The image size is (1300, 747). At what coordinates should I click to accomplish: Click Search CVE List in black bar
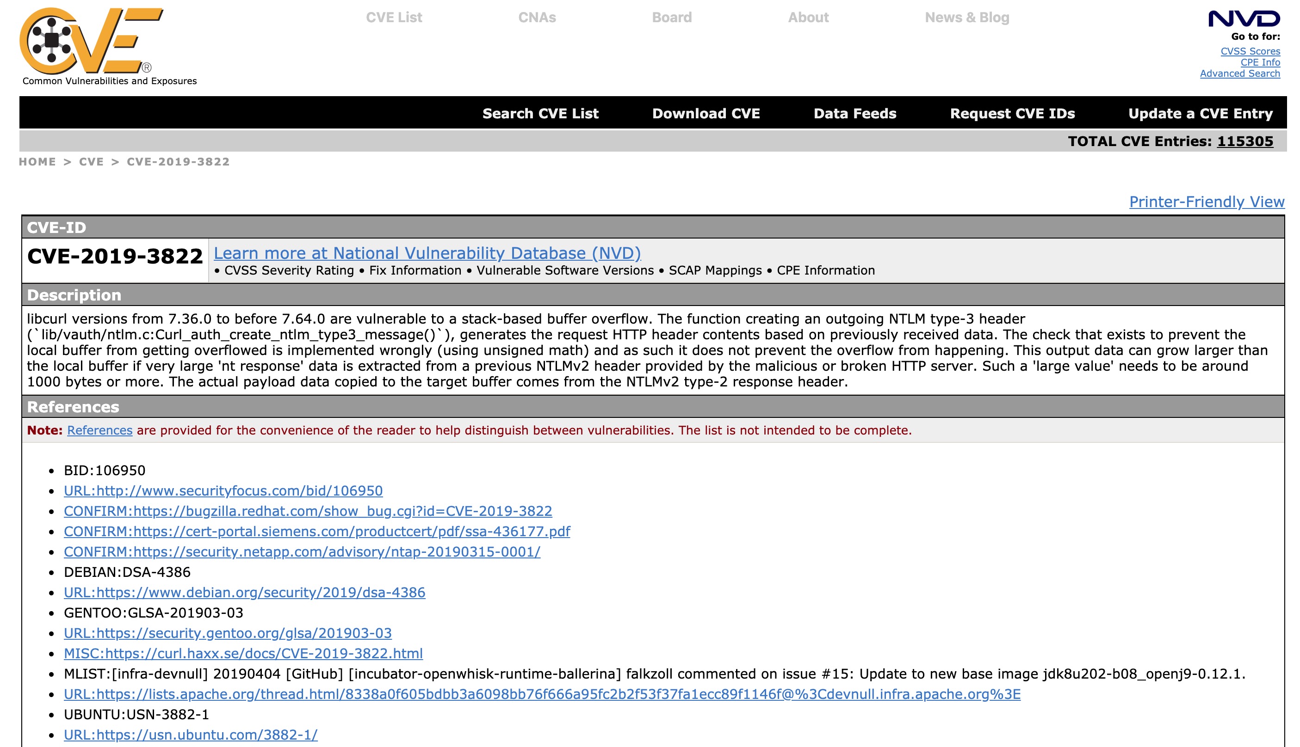(540, 113)
